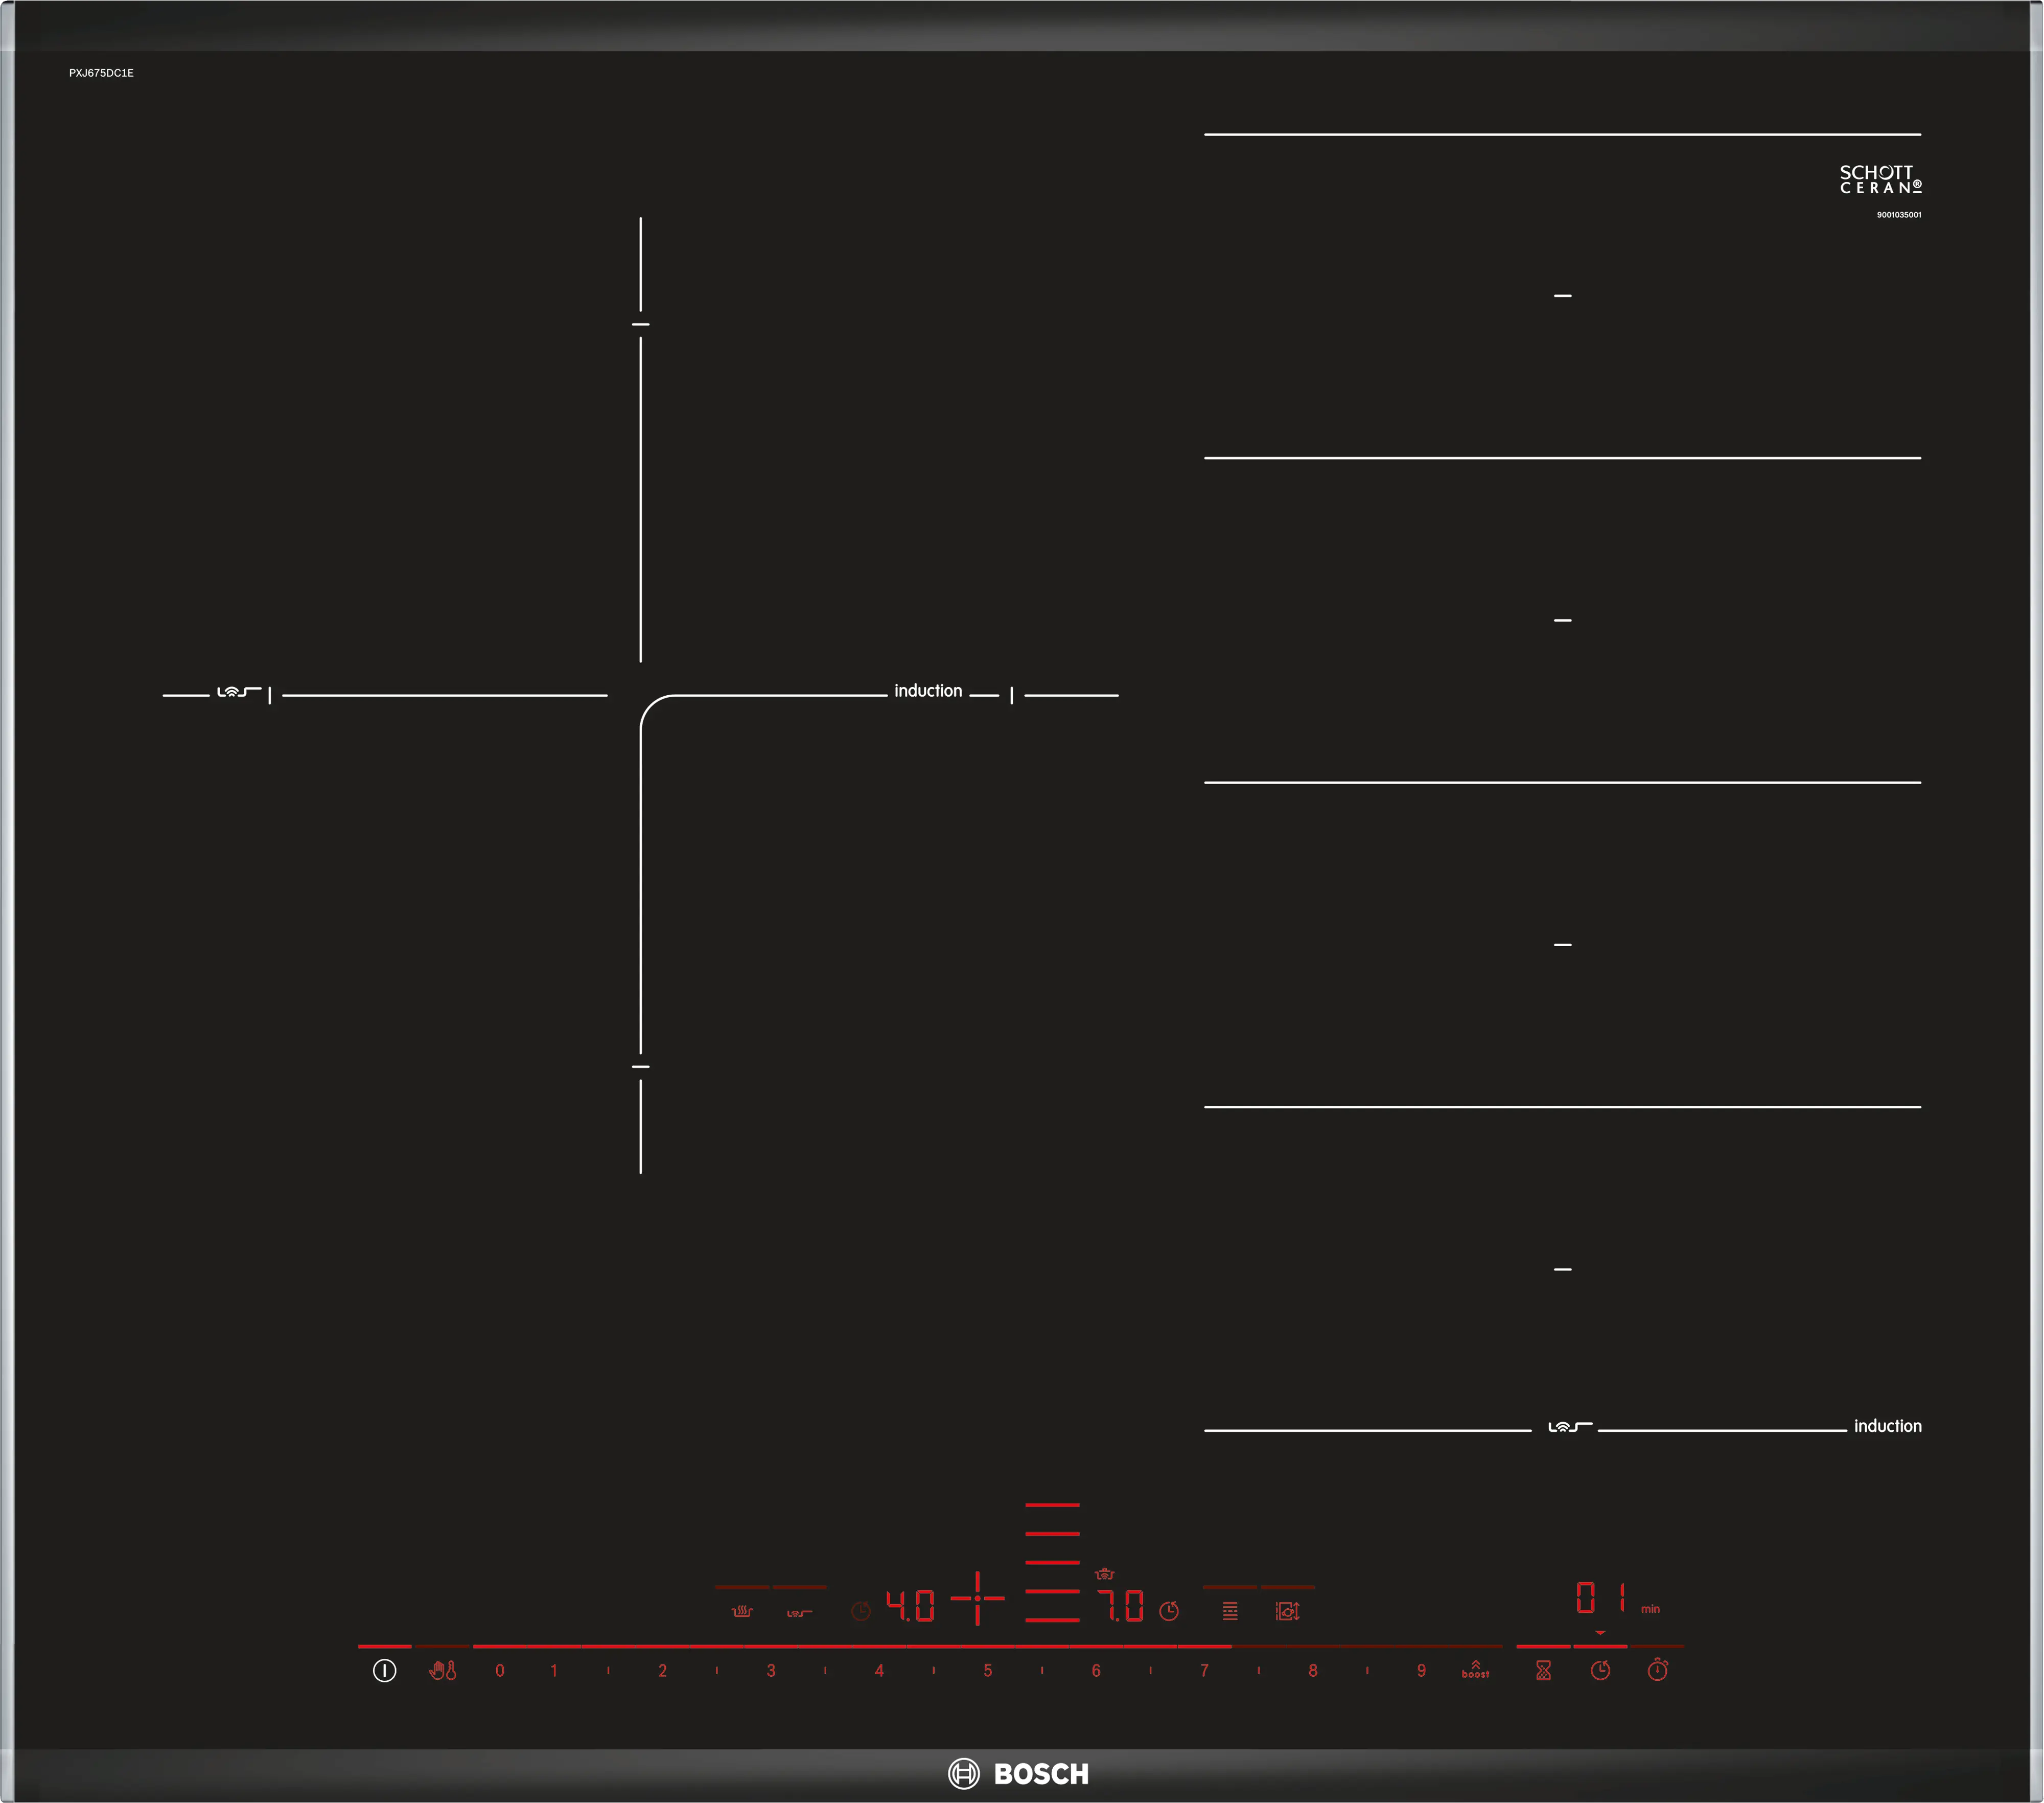Select the 7.0 right flex zone display

coord(1121,1606)
